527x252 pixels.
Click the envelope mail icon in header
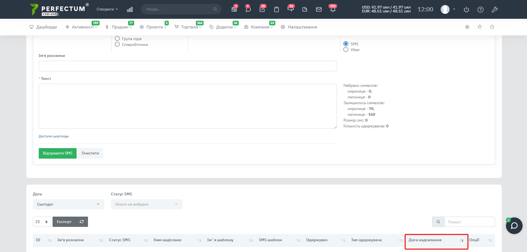[319, 9]
